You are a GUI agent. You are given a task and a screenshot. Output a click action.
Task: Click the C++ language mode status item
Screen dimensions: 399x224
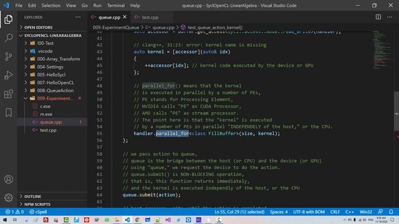click(349, 212)
